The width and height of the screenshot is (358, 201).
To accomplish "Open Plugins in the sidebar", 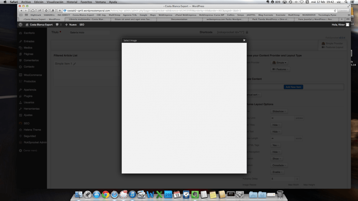I will 28,96.
